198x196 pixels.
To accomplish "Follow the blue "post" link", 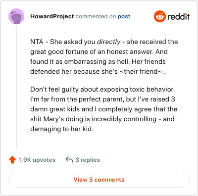I will [124, 16].
